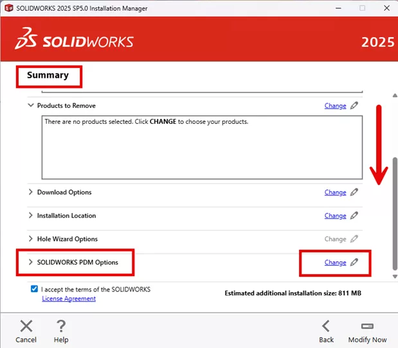
Task: Click the Products to Remove label
Action: [x=66, y=105]
